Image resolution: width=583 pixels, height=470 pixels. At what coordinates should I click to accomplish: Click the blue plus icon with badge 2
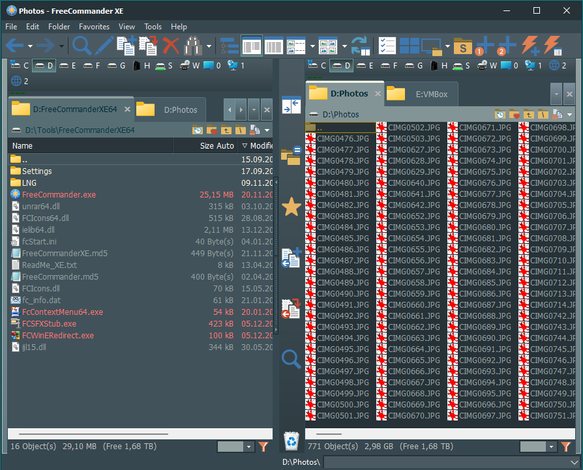[507, 46]
